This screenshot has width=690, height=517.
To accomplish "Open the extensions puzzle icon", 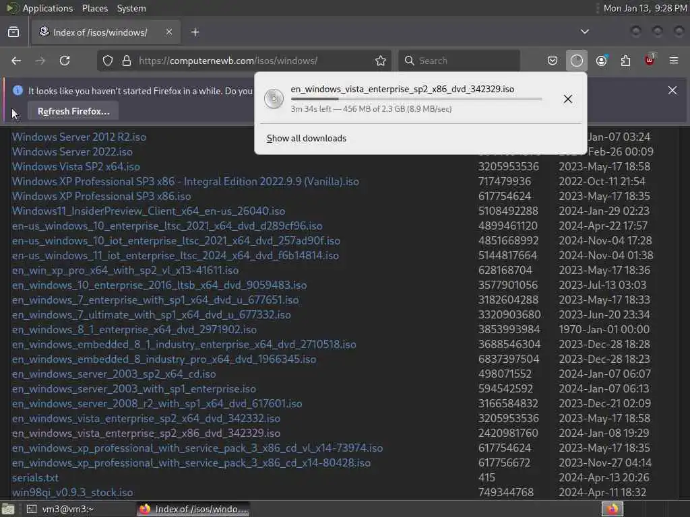I will tap(625, 61).
